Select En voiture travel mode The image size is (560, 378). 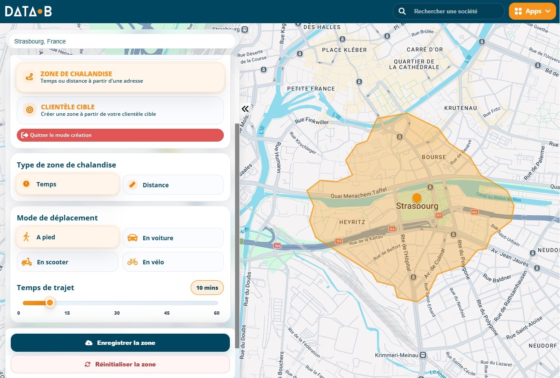(x=173, y=238)
